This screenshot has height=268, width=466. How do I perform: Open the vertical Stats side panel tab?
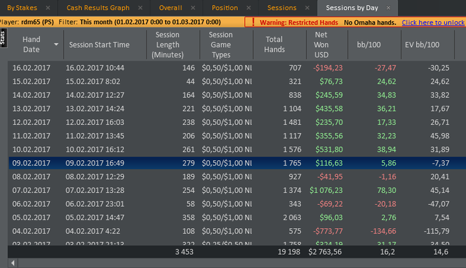pos(3,37)
